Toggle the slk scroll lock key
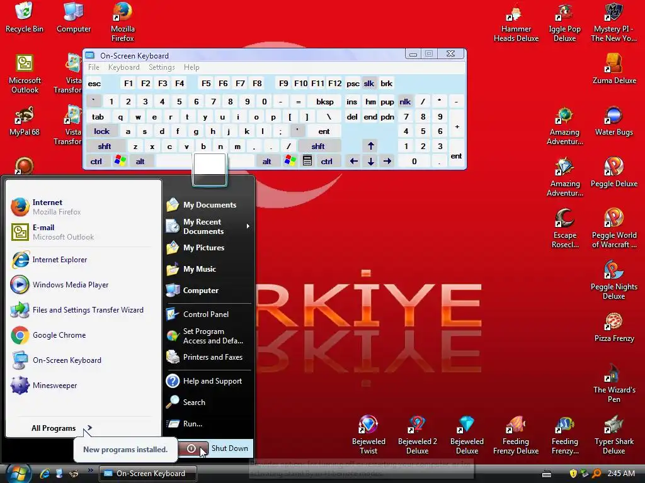 click(x=369, y=84)
